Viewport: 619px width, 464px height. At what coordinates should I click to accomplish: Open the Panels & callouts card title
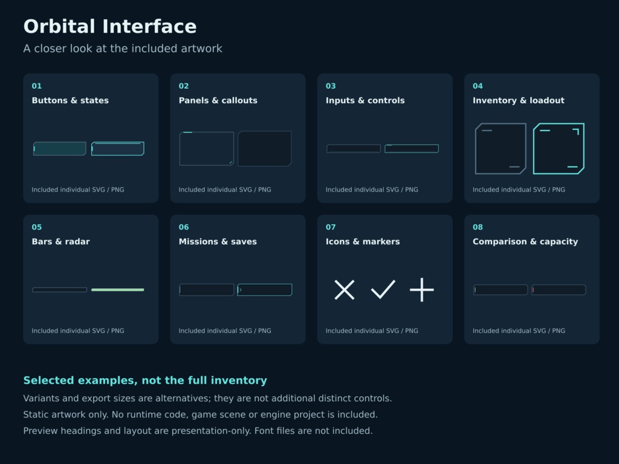click(x=218, y=101)
